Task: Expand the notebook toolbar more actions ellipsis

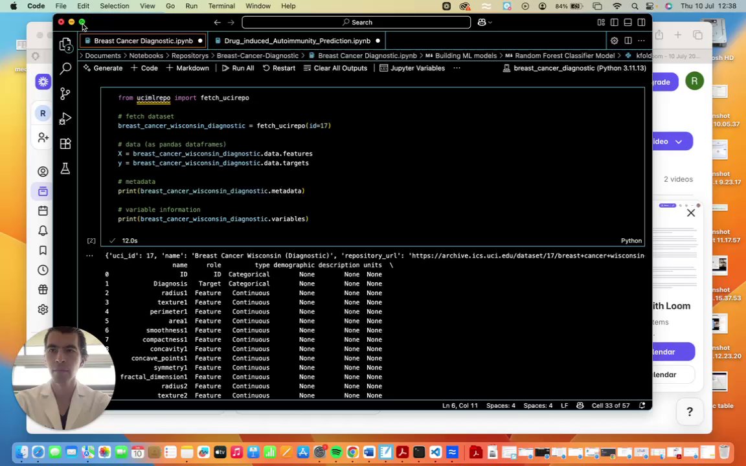Action: click(457, 68)
